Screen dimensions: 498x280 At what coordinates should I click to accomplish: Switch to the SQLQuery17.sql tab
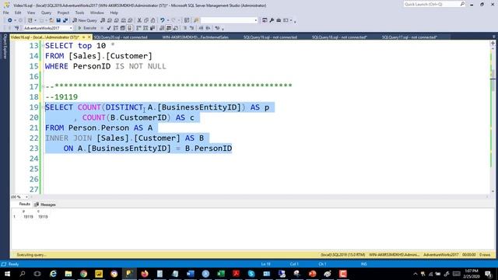click(409, 37)
